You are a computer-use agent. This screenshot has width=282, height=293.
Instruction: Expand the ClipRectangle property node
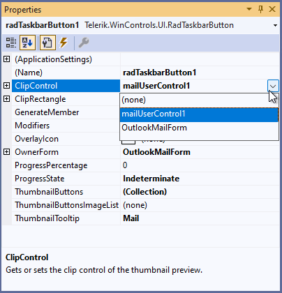7,99
